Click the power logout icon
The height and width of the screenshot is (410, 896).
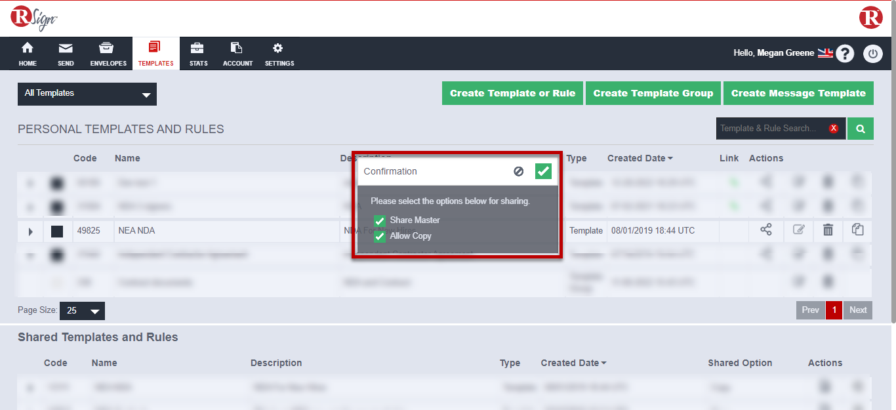(872, 54)
